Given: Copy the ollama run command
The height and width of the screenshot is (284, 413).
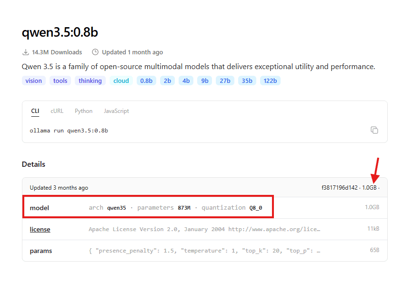Looking at the screenshot, I should point(374,130).
